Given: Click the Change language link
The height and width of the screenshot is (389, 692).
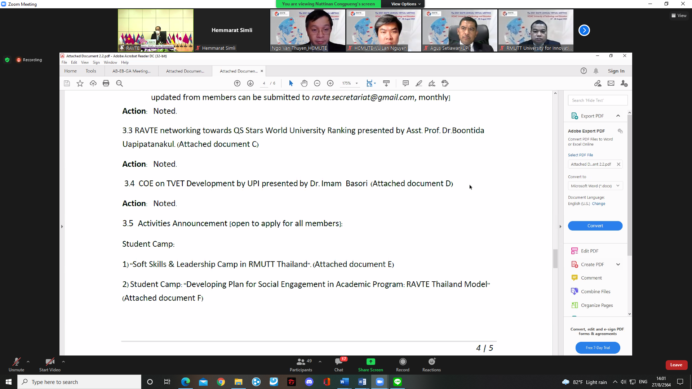Looking at the screenshot, I should click(598, 204).
